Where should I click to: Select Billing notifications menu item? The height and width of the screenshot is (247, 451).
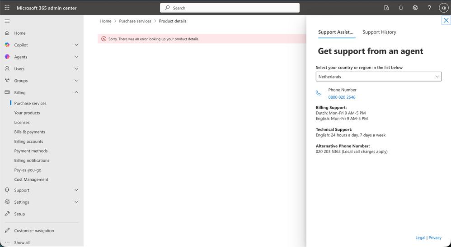point(32,160)
